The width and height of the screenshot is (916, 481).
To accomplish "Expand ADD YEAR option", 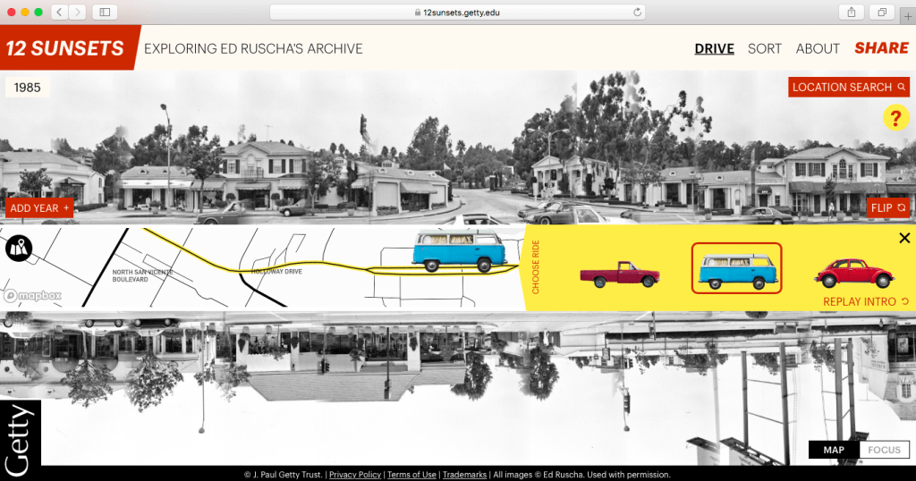I will coord(39,208).
